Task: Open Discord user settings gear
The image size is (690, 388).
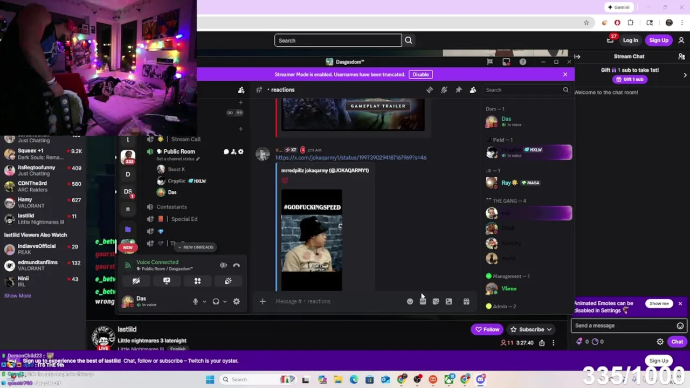Action: point(236,302)
